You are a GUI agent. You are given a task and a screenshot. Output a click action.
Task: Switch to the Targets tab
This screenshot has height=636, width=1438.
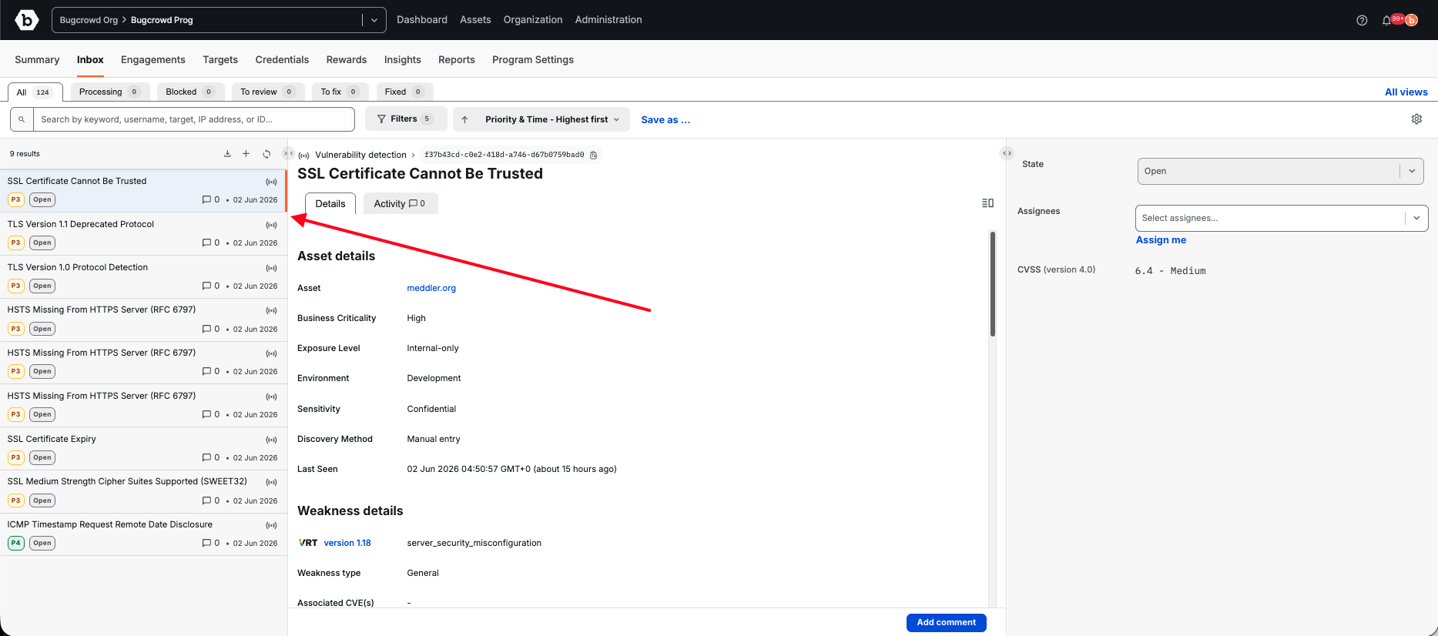pyautogui.click(x=220, y=60)
